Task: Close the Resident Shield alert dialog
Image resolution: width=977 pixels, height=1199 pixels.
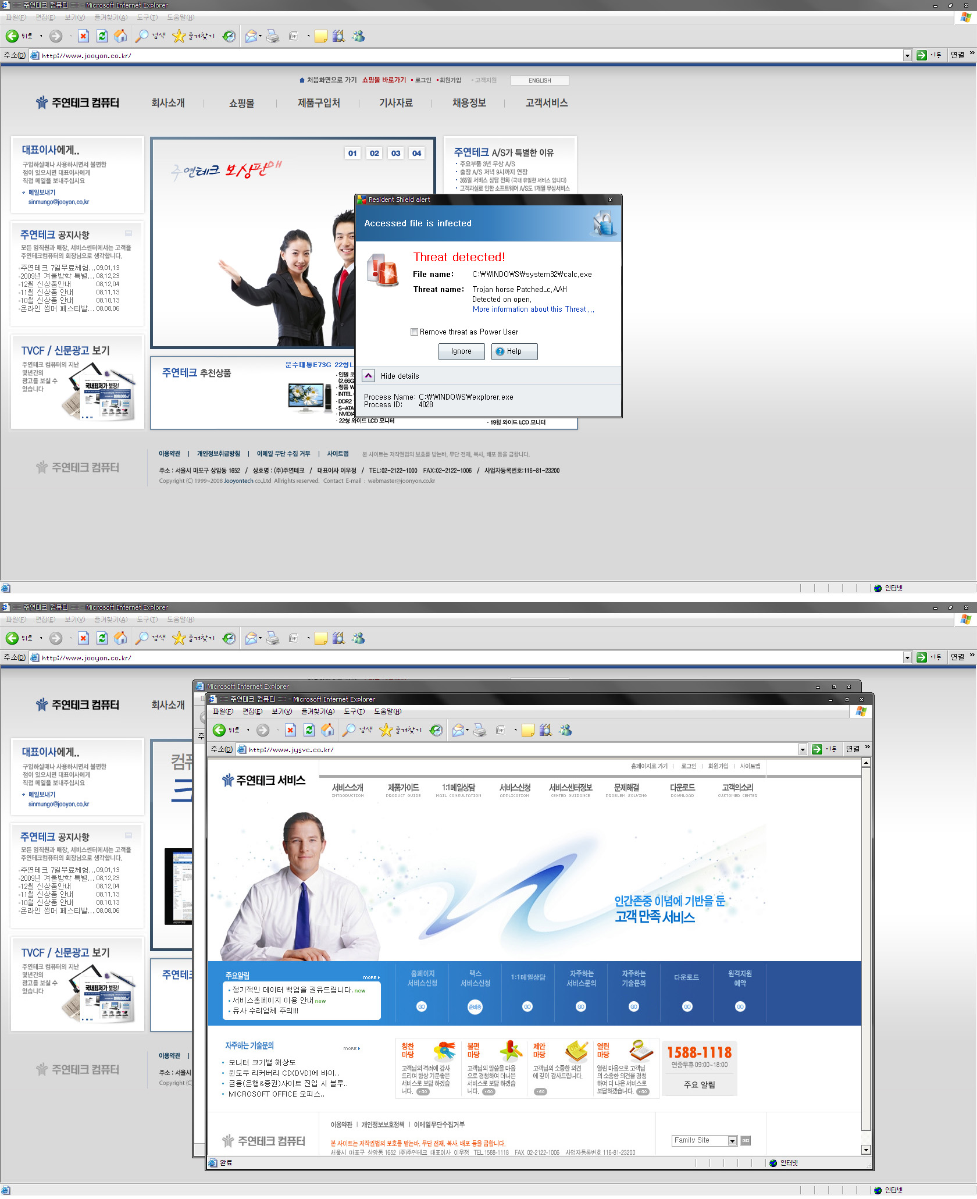Action: click(x=610, y=200)
